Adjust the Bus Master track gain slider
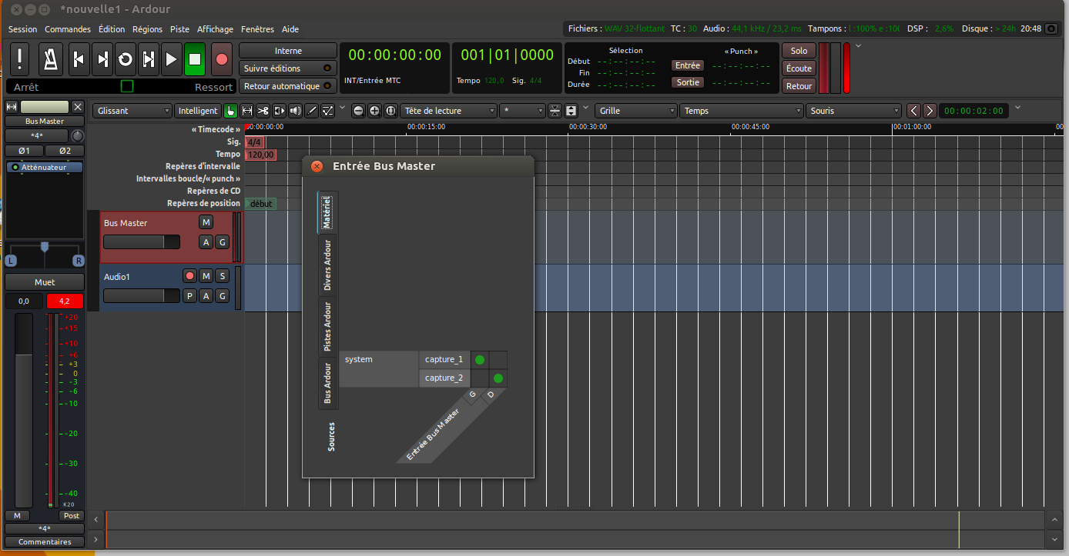Image resolution: width=1069 pixels, height=556 pixels. click(x=141, y=242)
